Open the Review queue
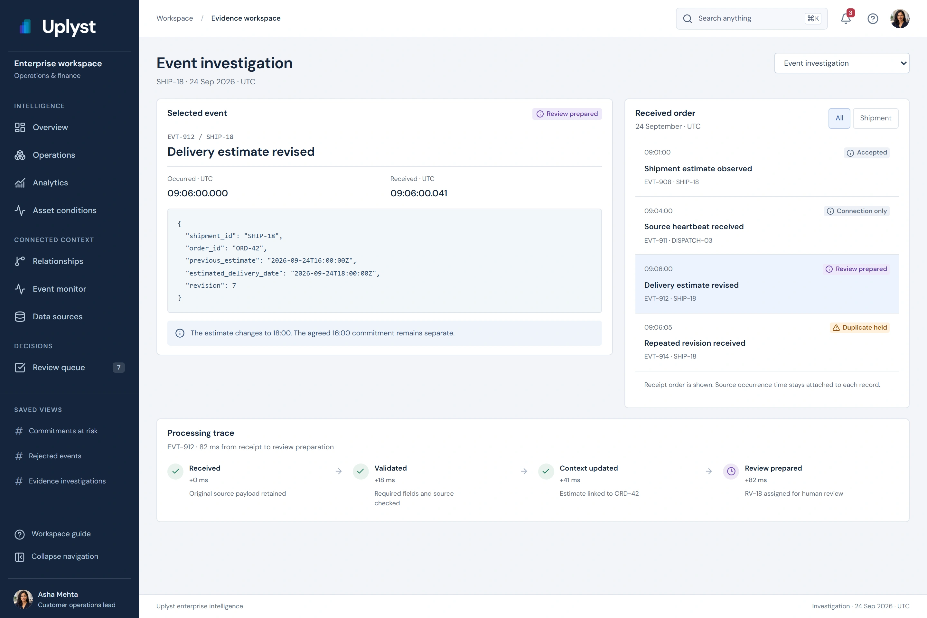927x618 pixels. click(70, 367)
